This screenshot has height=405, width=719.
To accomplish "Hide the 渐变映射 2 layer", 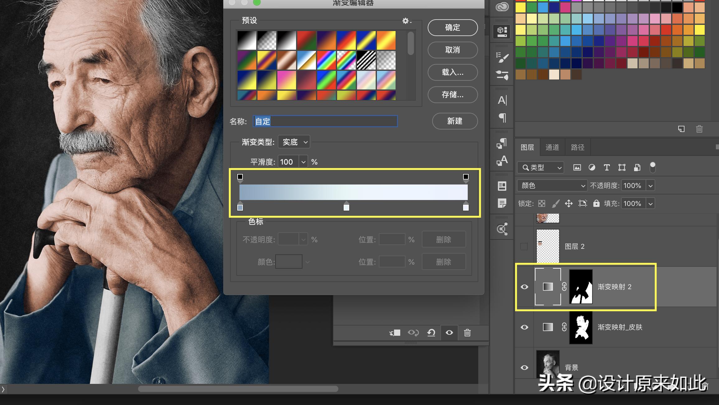I will (x=524, y=287).
